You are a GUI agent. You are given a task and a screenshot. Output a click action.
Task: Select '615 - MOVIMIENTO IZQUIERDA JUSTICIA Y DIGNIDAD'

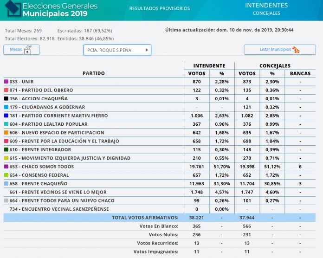coord(160,158)
